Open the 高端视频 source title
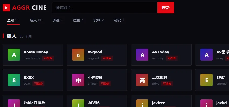The height and width of the screenshot is (107, 229). pyautogui.click(x=160, y=78)
